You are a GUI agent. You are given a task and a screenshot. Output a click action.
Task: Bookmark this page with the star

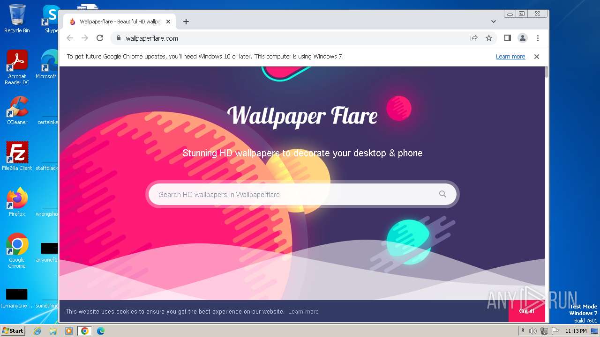pos(489,38)
